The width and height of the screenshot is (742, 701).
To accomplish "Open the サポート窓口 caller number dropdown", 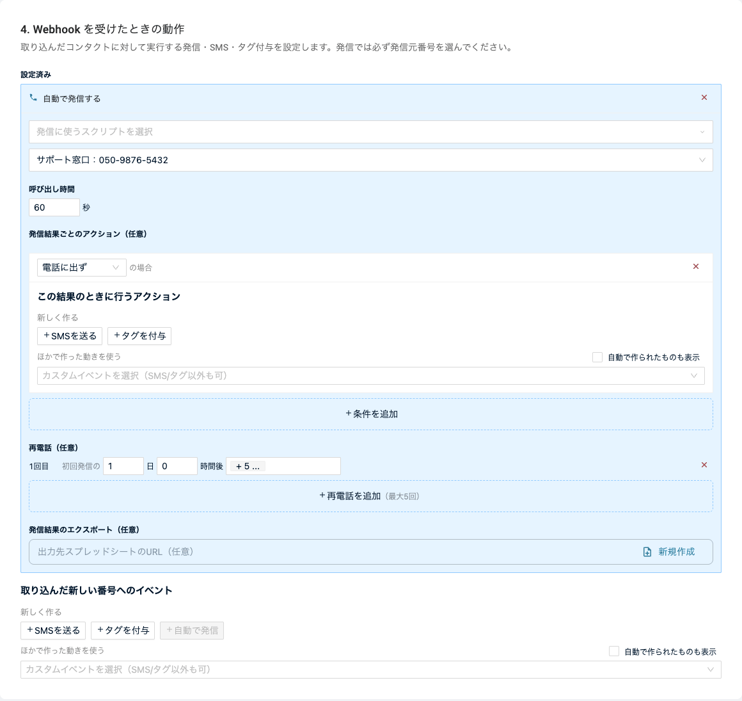I will click(x=370, y=160).
